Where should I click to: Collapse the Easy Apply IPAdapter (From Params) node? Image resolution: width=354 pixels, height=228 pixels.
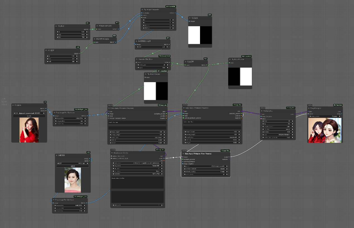point(183,154)
